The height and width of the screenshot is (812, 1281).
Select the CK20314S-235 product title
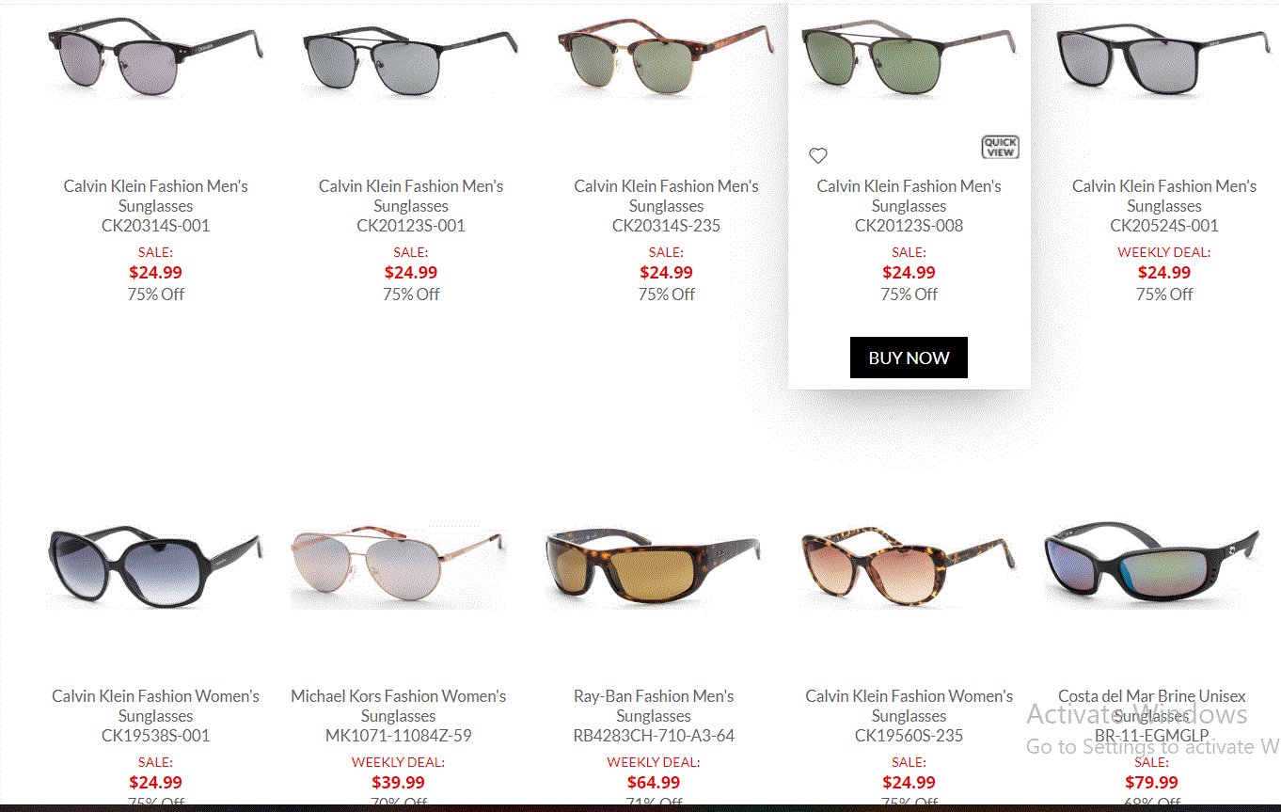coord(666,206)
